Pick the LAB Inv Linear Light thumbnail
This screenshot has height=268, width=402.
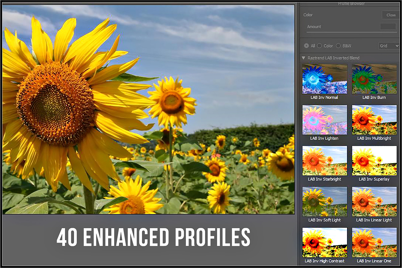click(374, 202)
